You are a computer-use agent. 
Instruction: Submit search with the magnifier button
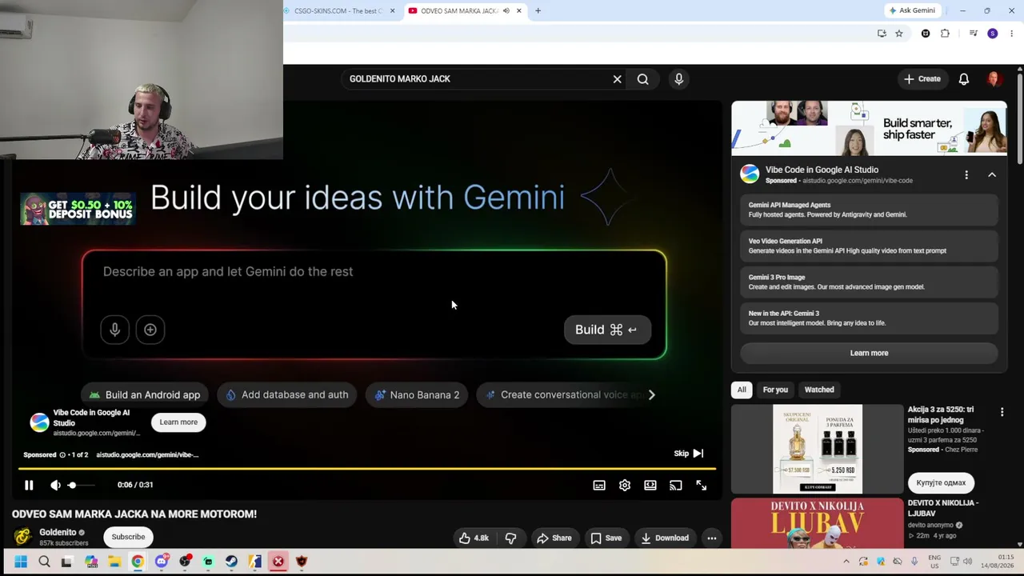(x=643, y=79)
